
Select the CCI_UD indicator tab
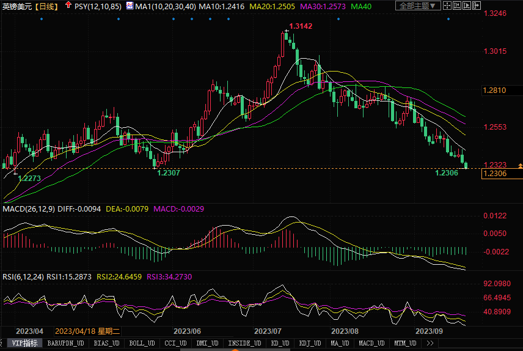175,344
